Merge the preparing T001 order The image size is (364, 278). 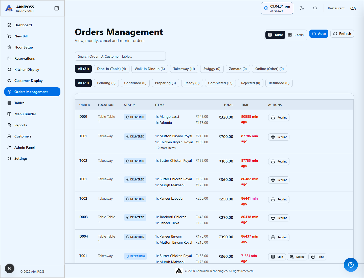[x=297, y=257]
